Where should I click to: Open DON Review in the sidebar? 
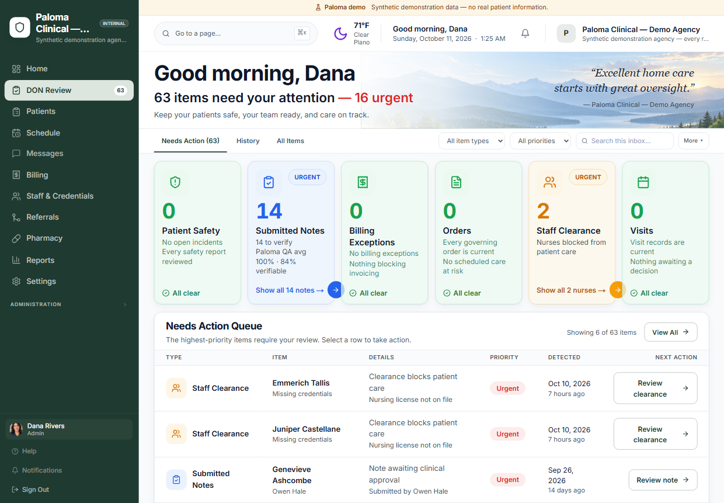(69, 91)
